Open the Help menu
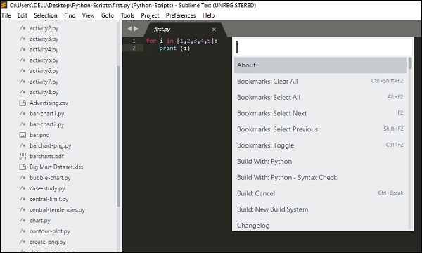Image resolution: width=422 pixels, height=253 pixels. [x=209, y=15]
